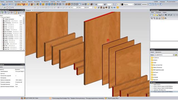Select the Circle drawing tool
Screen dimensions: 178x100
click(x=7, y=7)
